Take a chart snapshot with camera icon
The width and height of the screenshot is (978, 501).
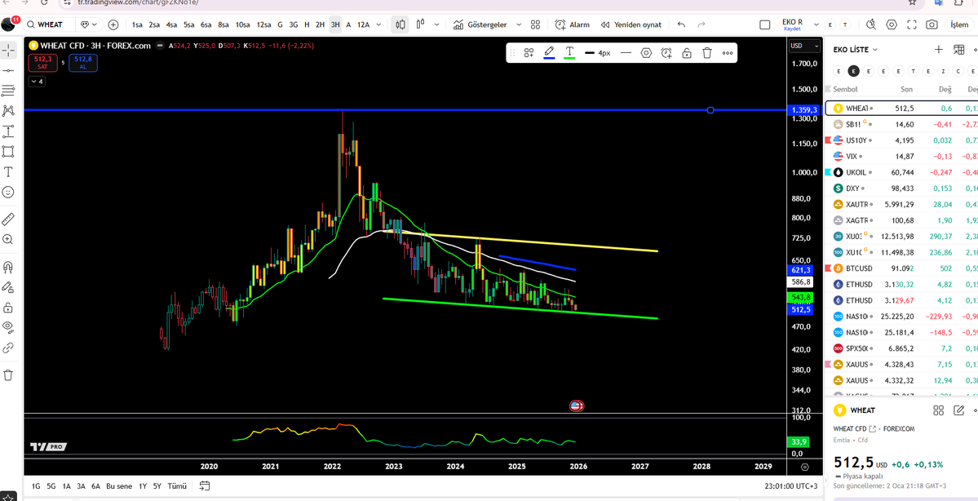932,25
